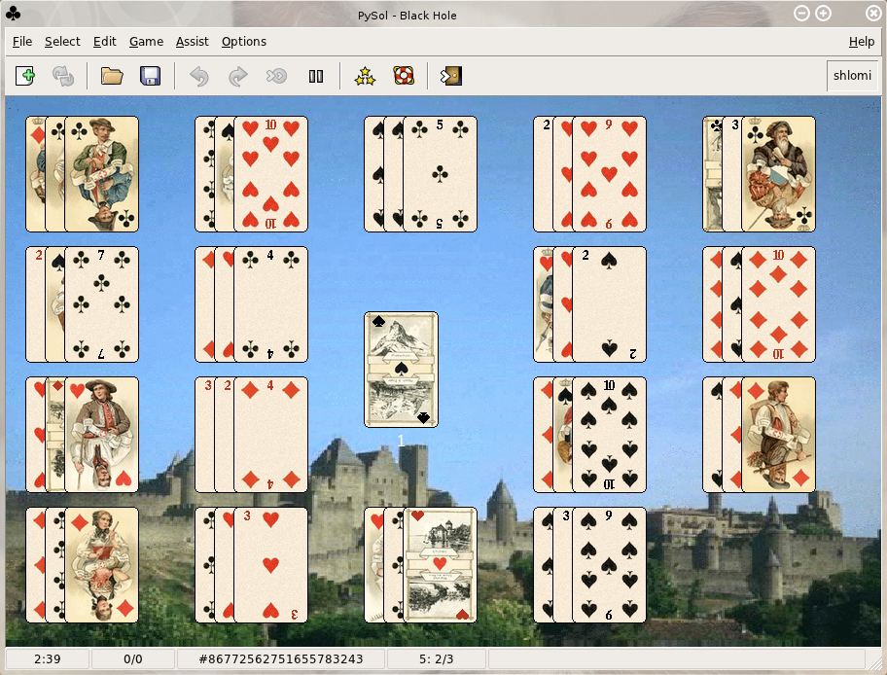Select the 2 of Spades card

(x=609, y=304)
